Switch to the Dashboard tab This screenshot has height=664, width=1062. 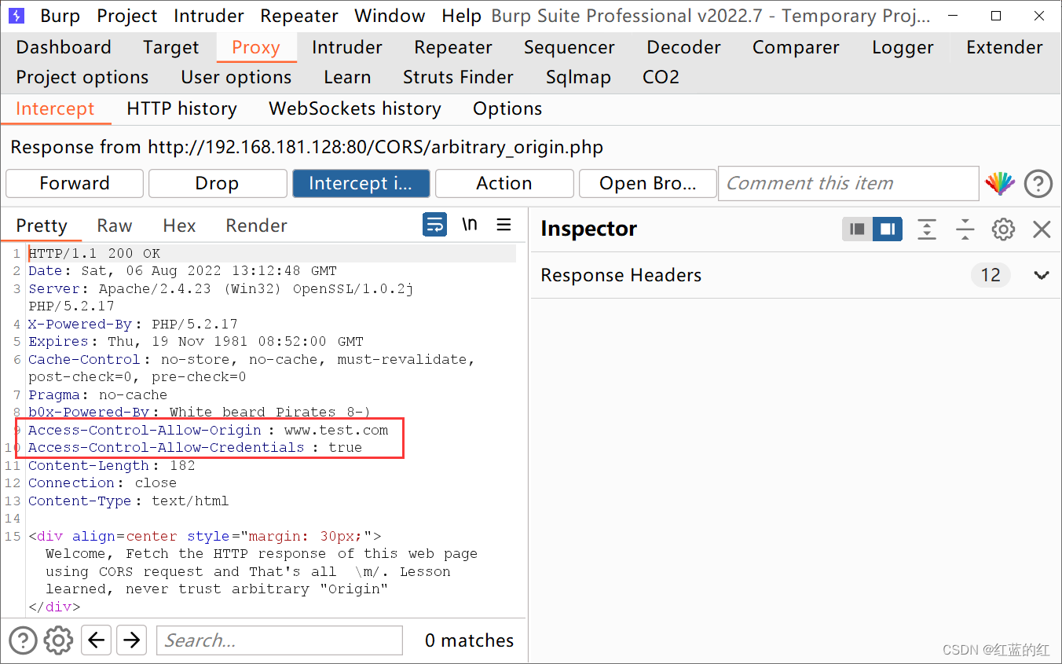point(64,47)
